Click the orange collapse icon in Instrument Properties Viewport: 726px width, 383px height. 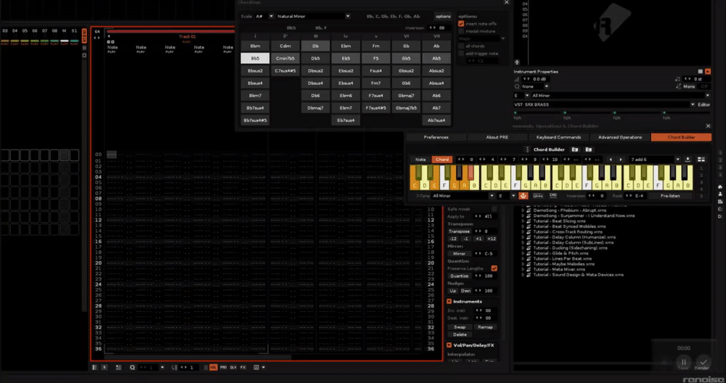point(708,72)
